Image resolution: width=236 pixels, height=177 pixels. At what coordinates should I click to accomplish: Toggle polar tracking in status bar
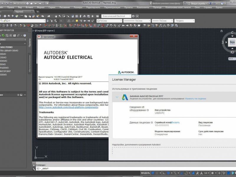coord(168,173)
